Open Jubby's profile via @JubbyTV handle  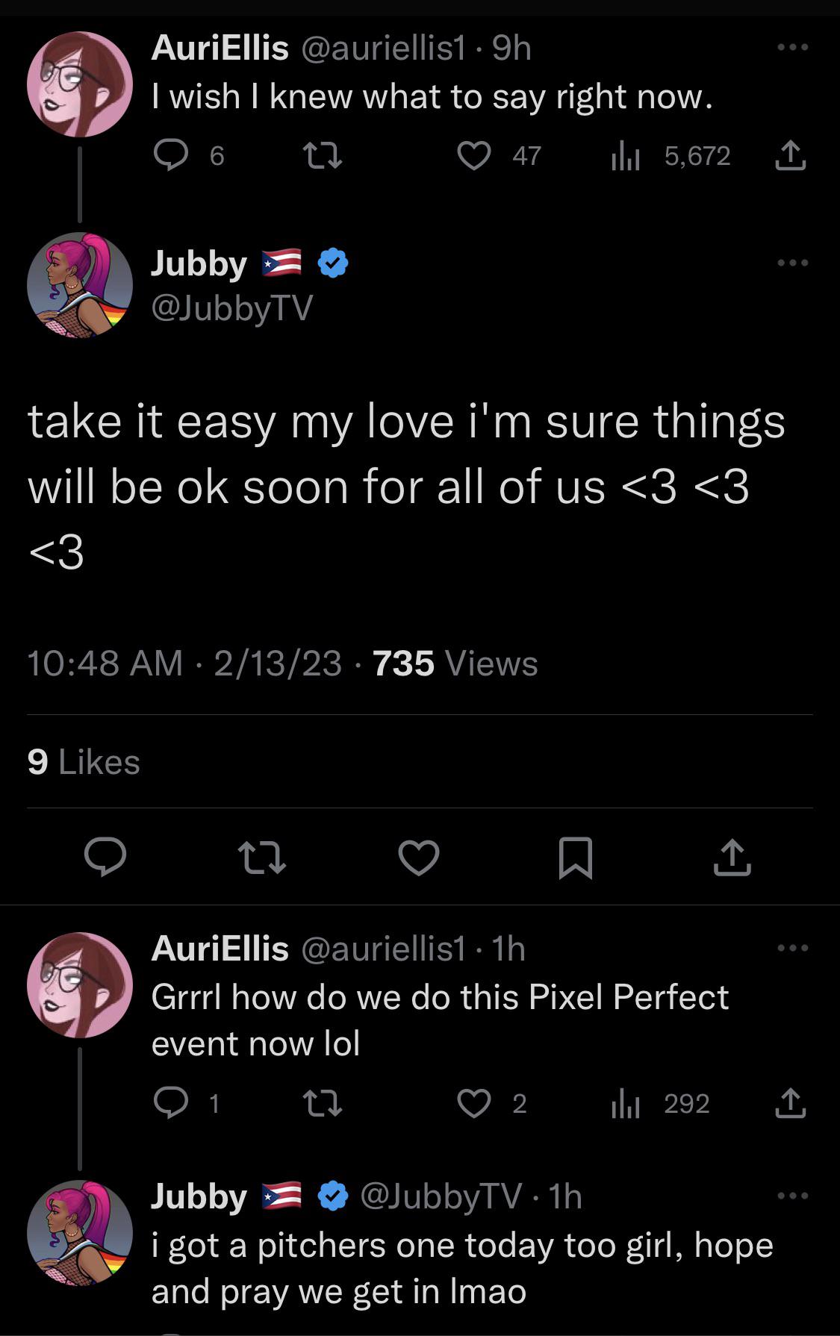232,308
